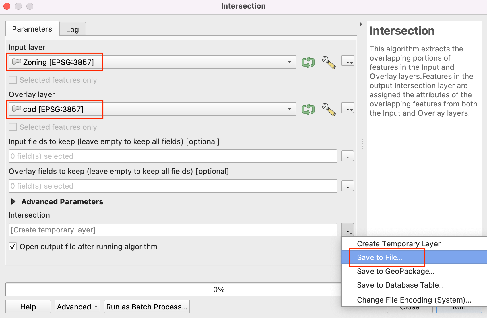
Task: Click browse button beside Input layer
Action: (x=347, y=61)
